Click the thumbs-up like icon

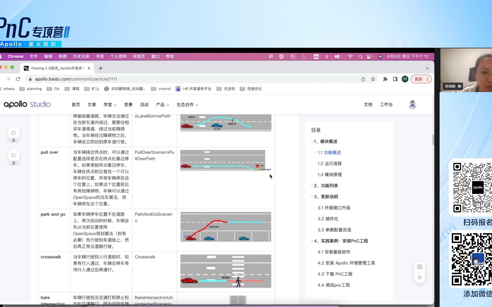pyautogui.click(x=13, y=133)
